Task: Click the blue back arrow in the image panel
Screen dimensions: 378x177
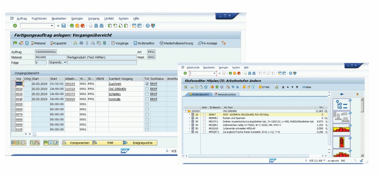Action: click(341, 94)
